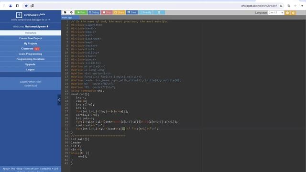Save the current project
This screenshot has height=172, width=306.
pyautogui.click(x=132, y=12)
